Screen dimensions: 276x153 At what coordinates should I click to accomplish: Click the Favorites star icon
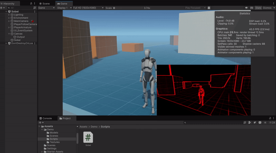pyautogui.click(x=265, y=123)
